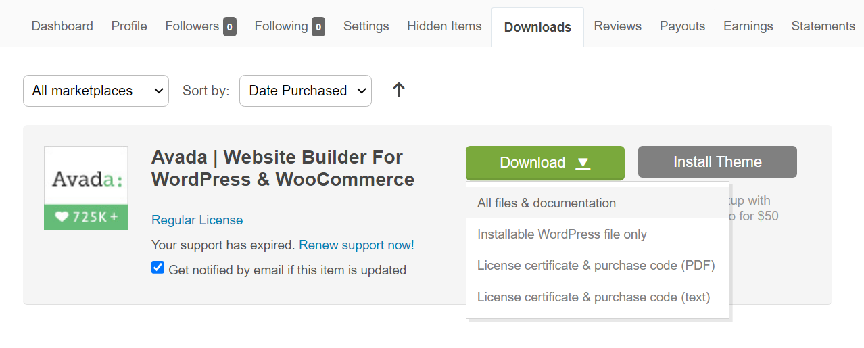This screenshot has height=348, width=864.
Task: Click the Install Theme button
Action: 717,162
